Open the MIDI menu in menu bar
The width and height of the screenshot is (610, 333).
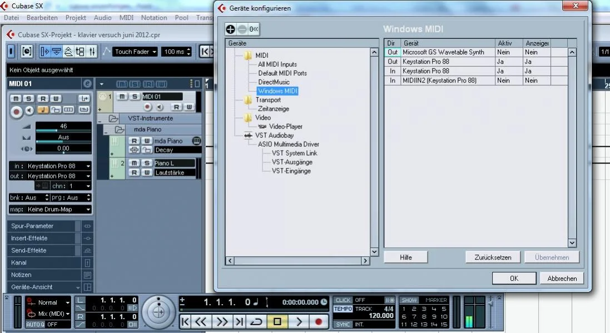coord(126,18)
